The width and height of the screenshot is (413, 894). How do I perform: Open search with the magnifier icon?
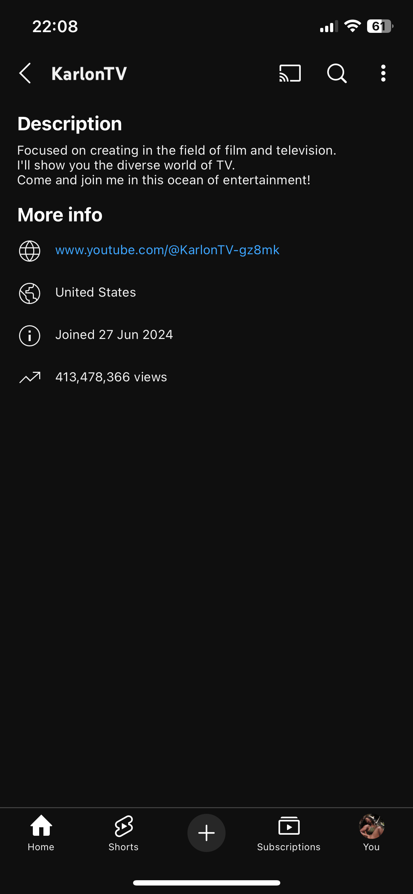pyautogui.click(x=337, y=73)
